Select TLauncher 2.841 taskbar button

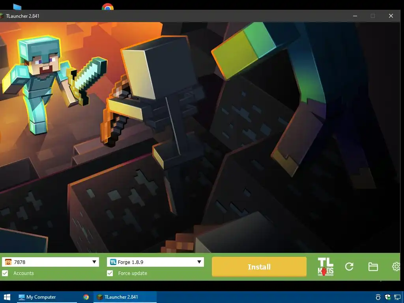(x=125, y=297)
